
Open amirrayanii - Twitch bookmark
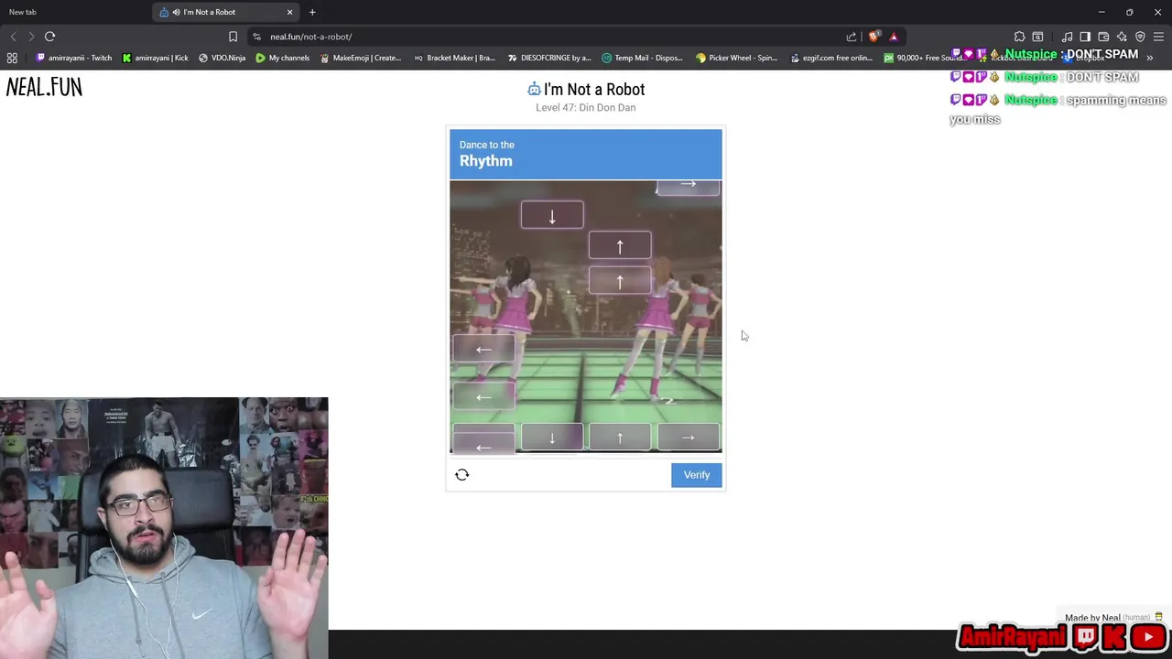coord(73,58)
